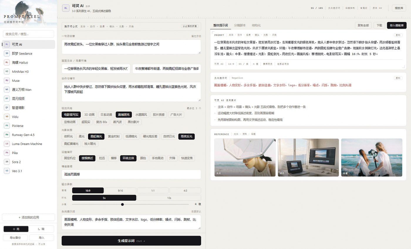This screenshot has width=411, height=249.
Task: Toggle the 霓虹侧光 lighting chip
Action: [96, 137]
